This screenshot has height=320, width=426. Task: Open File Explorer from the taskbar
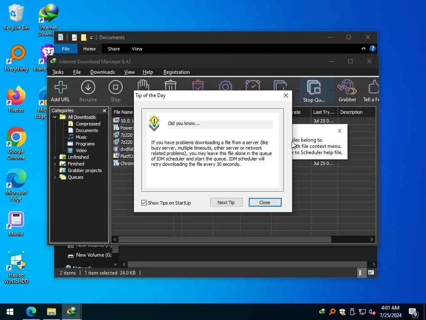point(51,312)
